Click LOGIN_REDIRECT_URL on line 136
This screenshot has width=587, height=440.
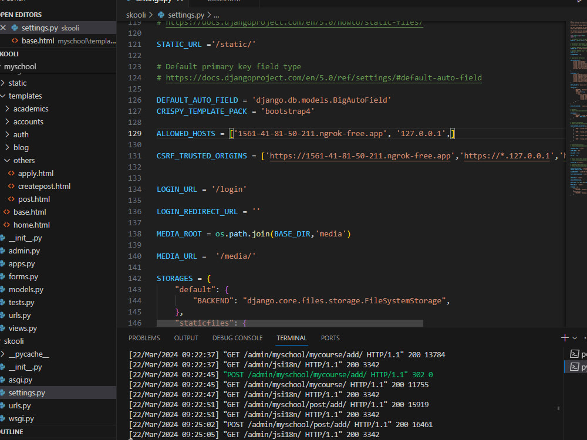[197, 212]
